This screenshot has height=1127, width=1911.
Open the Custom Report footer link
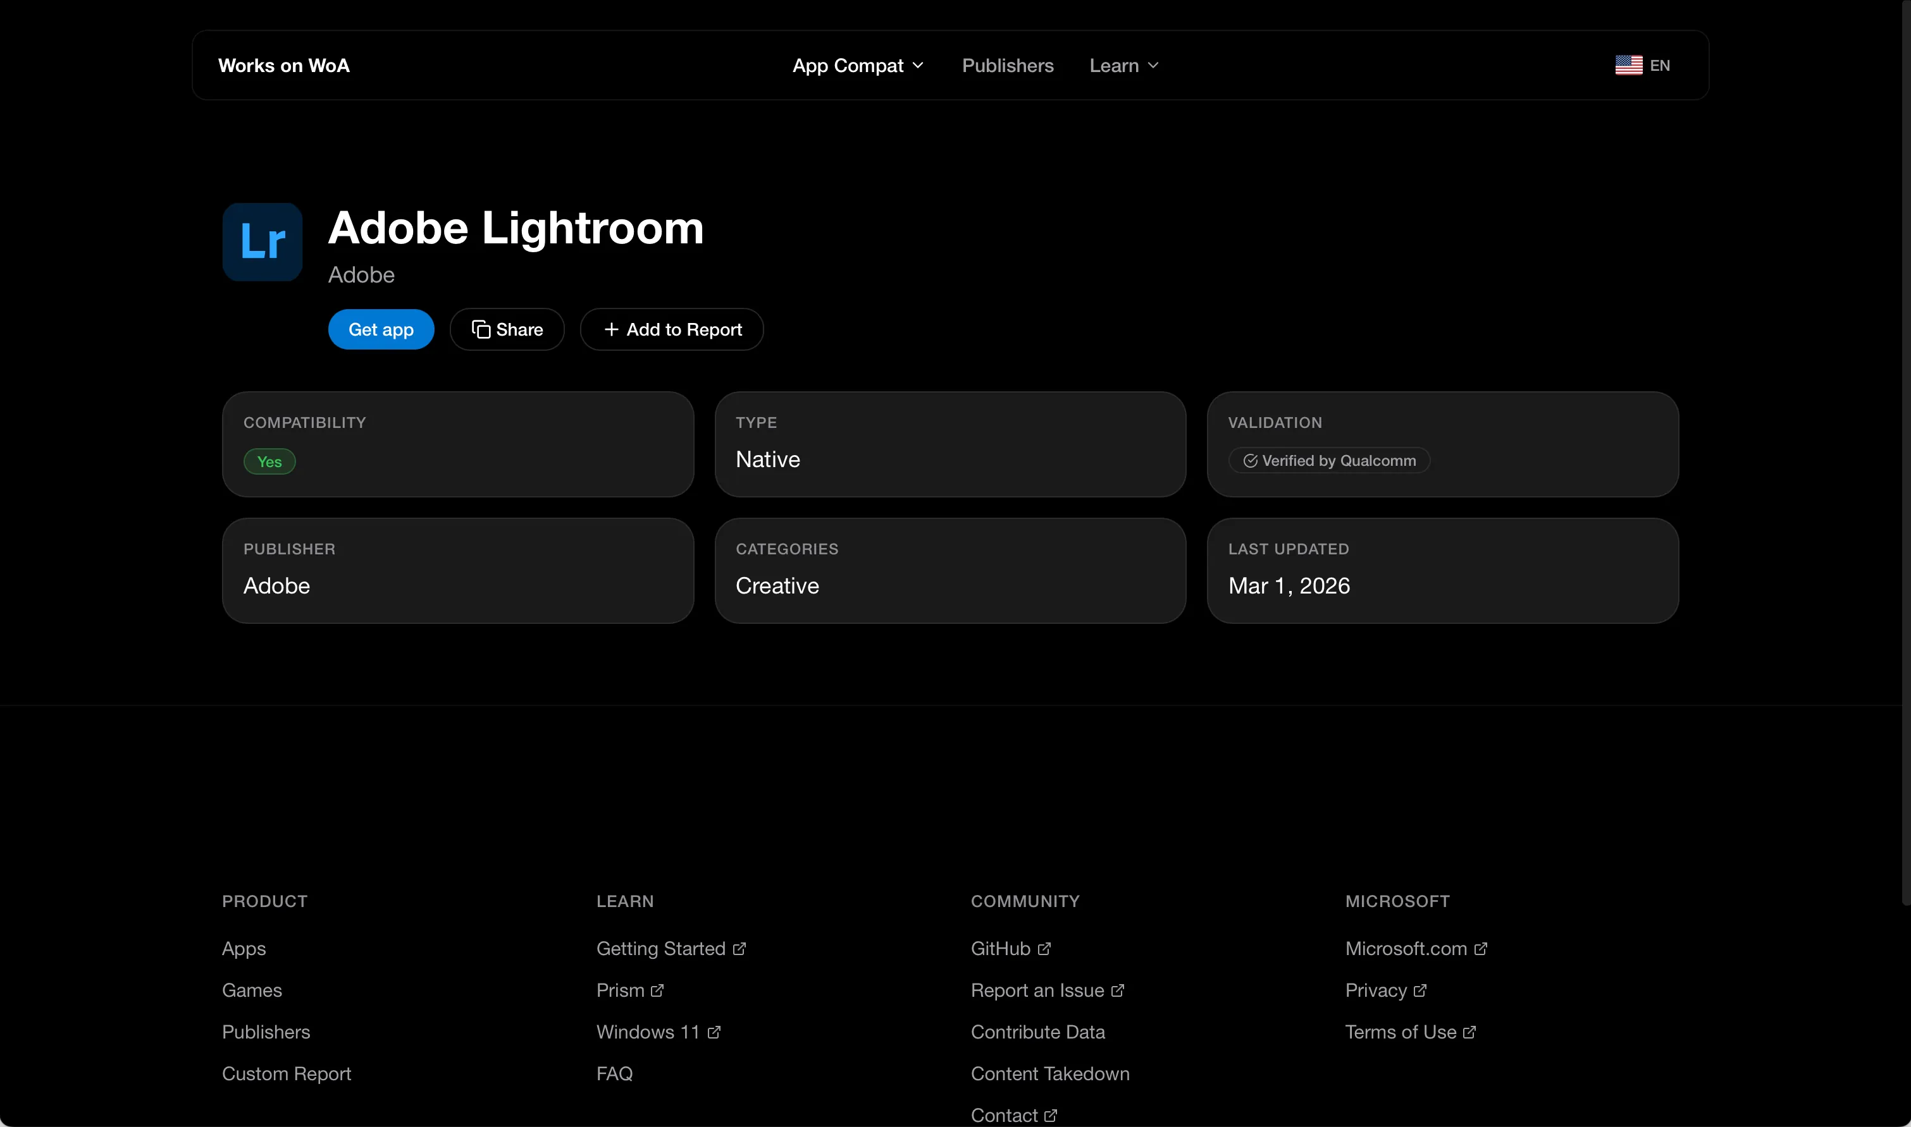tap(287, 1075)
